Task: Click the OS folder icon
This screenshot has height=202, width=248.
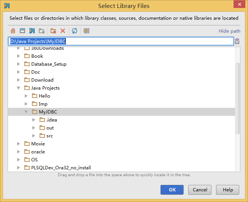Action: tap(27, 159)
